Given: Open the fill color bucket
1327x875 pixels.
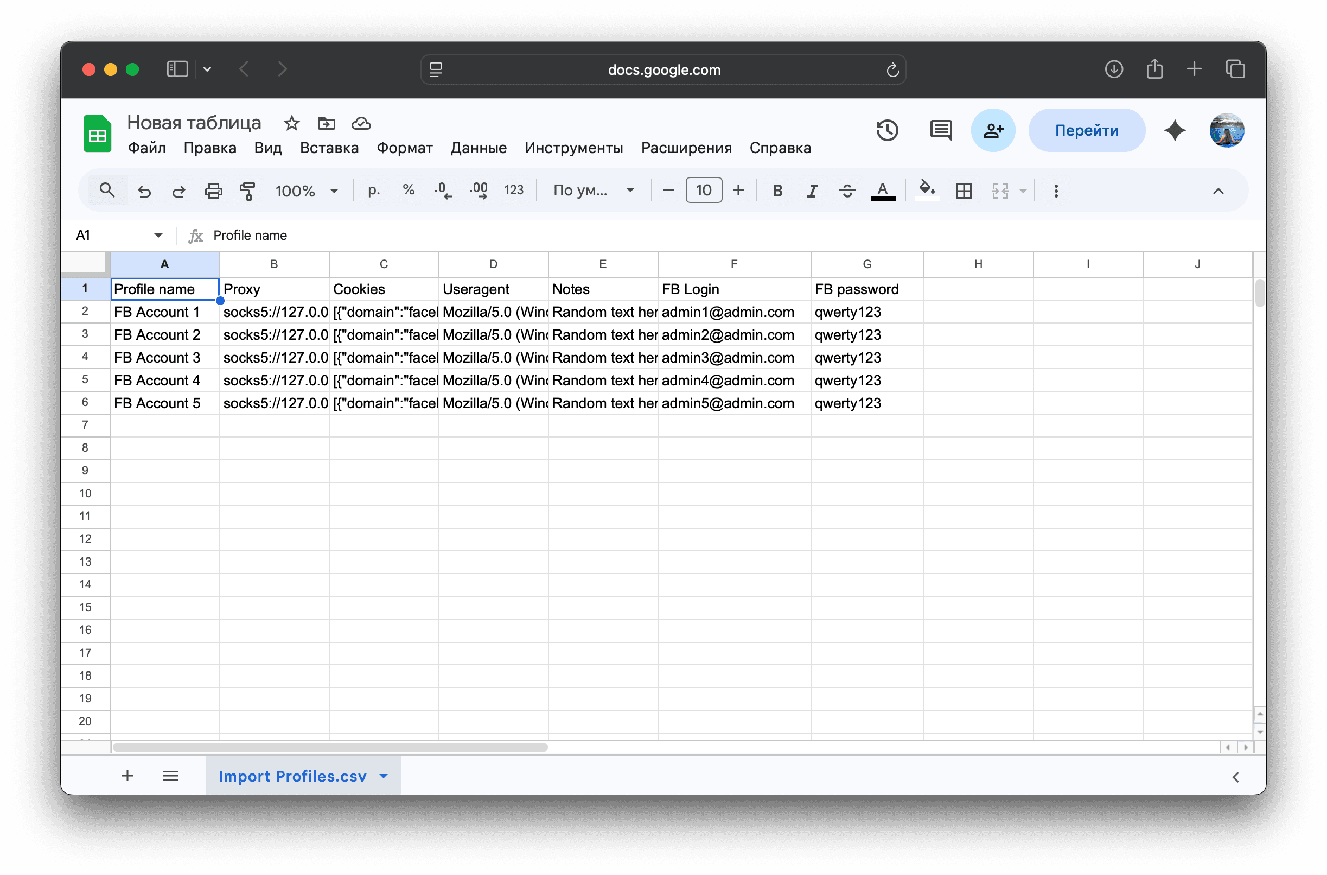Looking at the screenshot, I should (x=927, y=190).
